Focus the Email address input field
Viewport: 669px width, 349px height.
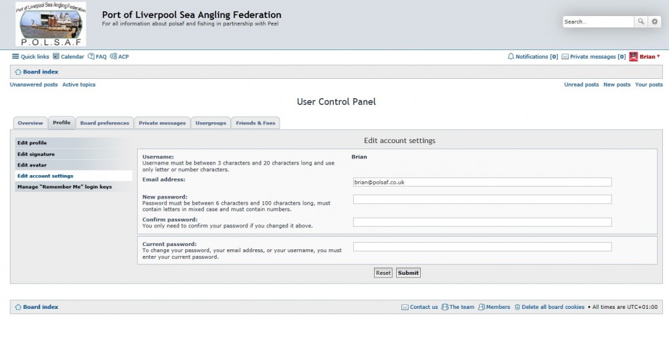[x=482, y=182]
